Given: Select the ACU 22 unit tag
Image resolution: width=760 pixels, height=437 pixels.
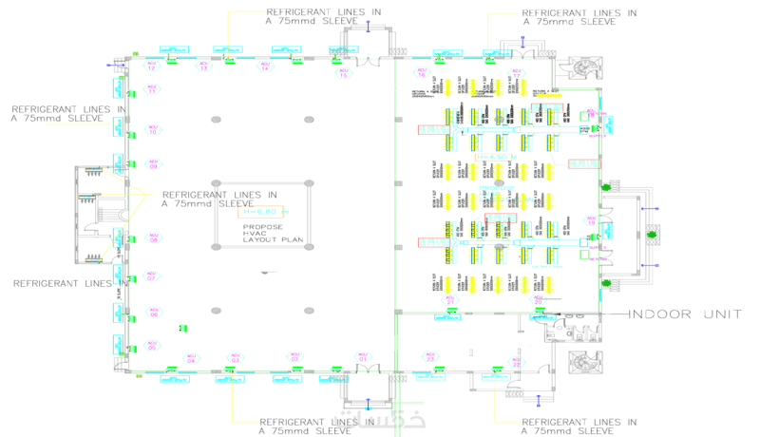Looking at the screenshot, I should (x=516, y=362).
